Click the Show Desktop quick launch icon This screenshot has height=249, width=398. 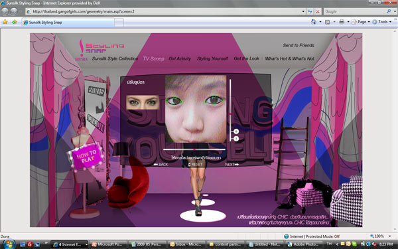pyautogui.click(x=23, y=244)
